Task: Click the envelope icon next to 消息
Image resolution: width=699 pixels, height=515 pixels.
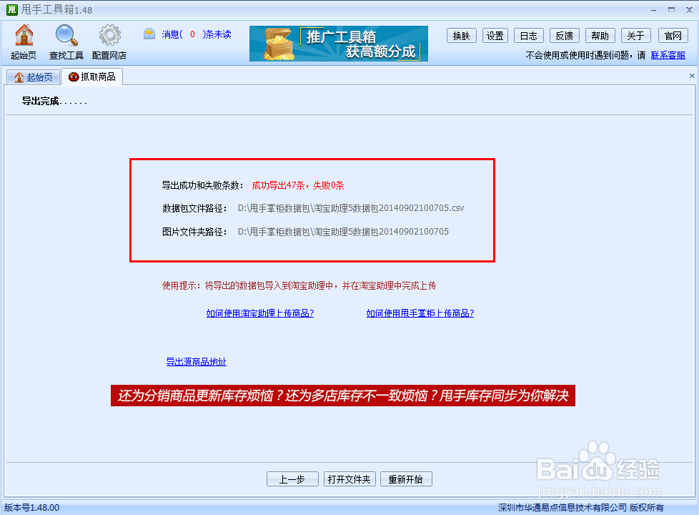Action: point(150,32)
